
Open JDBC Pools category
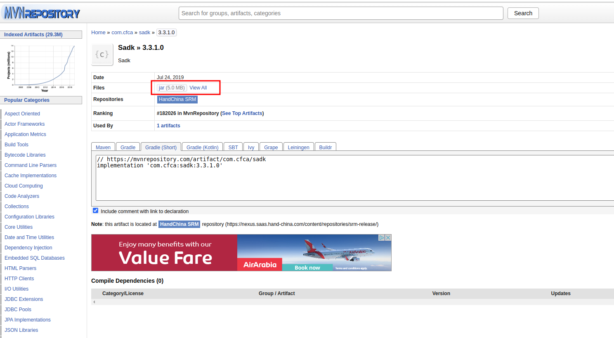[18, 310]
